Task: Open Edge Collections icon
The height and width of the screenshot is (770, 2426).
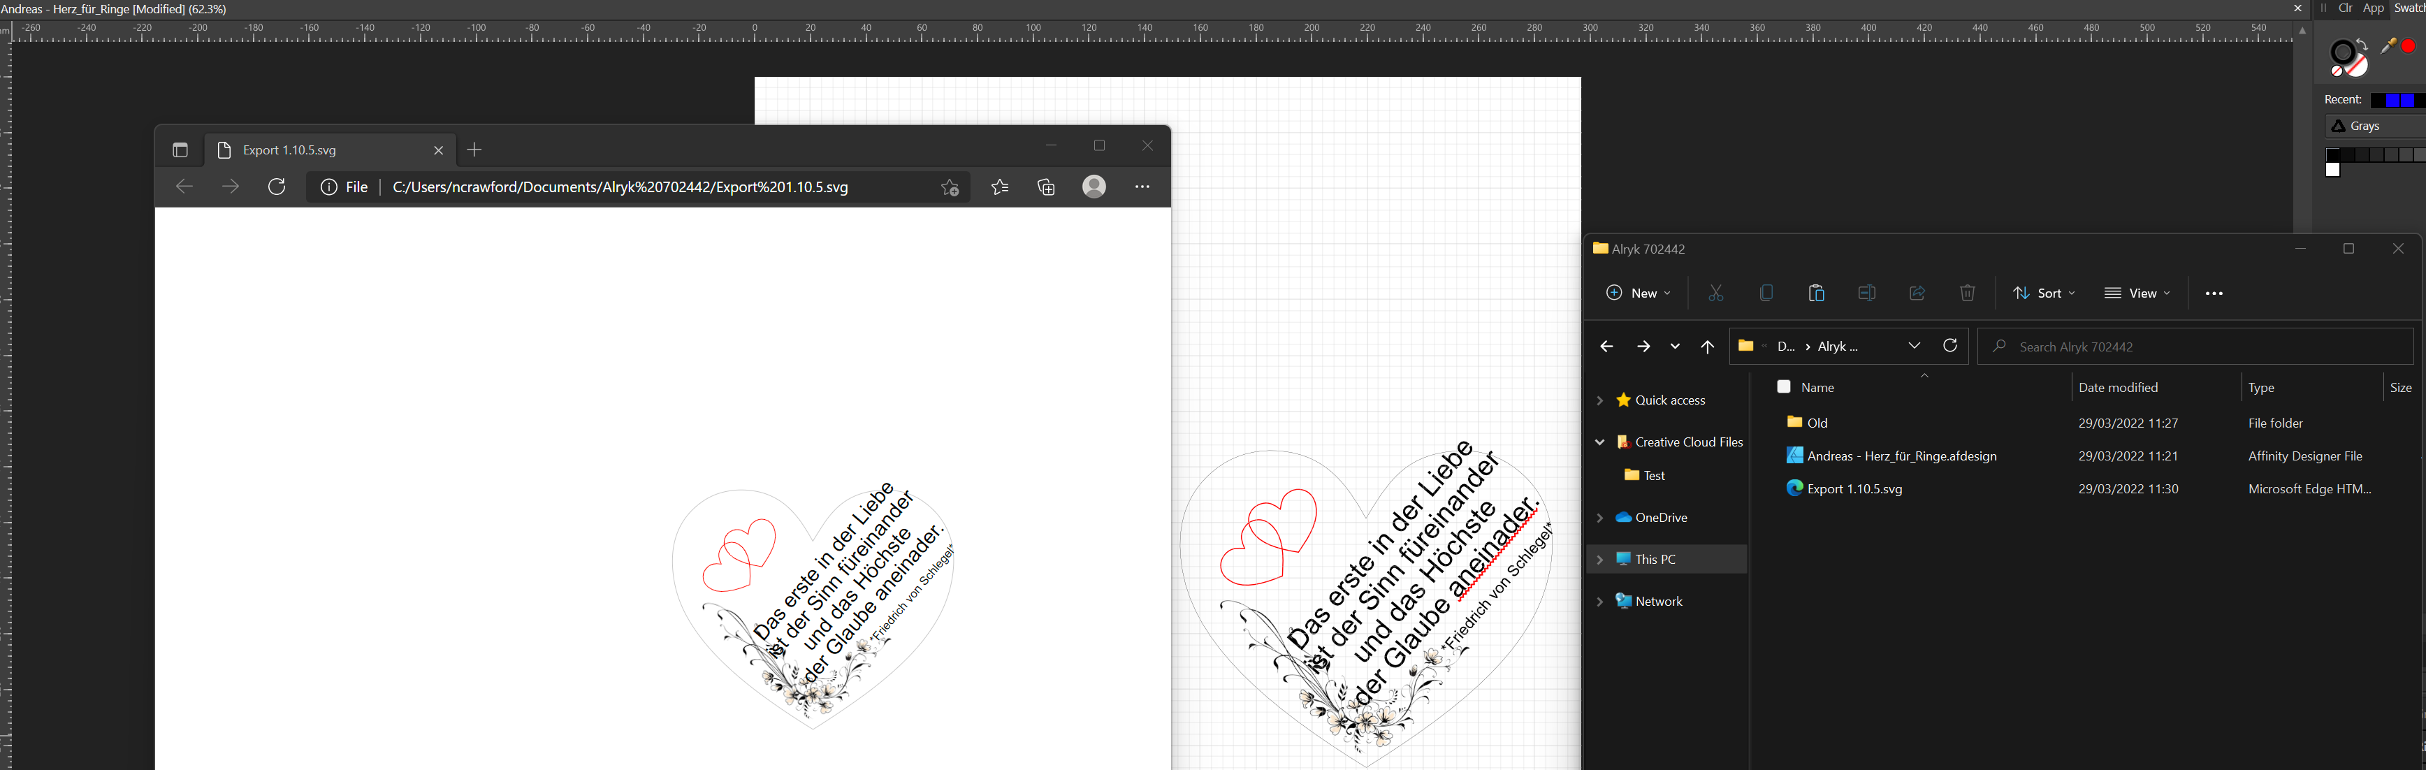Action: pos(1046,187)
